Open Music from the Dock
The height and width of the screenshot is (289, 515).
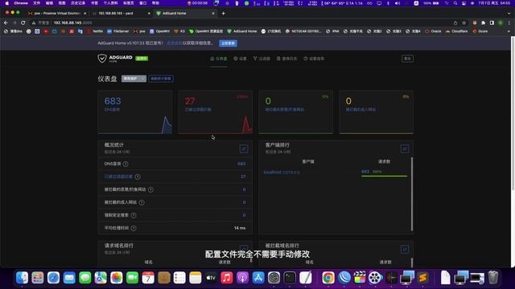coord(227,278)
